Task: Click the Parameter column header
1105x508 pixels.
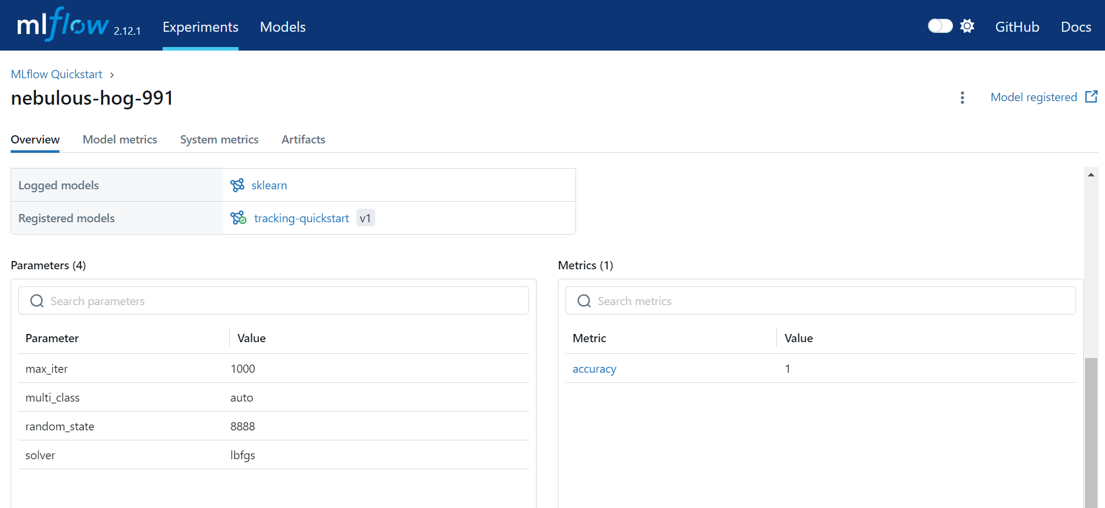Action: tap(52, 338)
